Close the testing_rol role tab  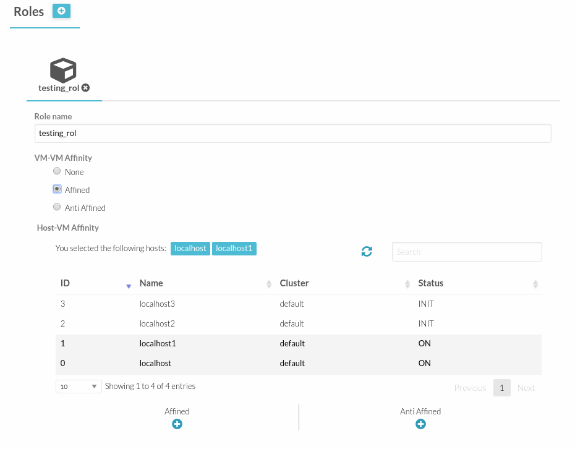click(86, 88)
